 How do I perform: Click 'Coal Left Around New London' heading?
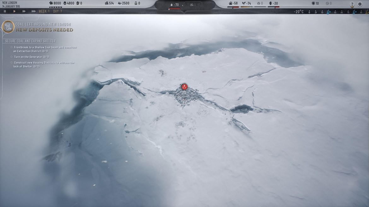coord(43,25)
